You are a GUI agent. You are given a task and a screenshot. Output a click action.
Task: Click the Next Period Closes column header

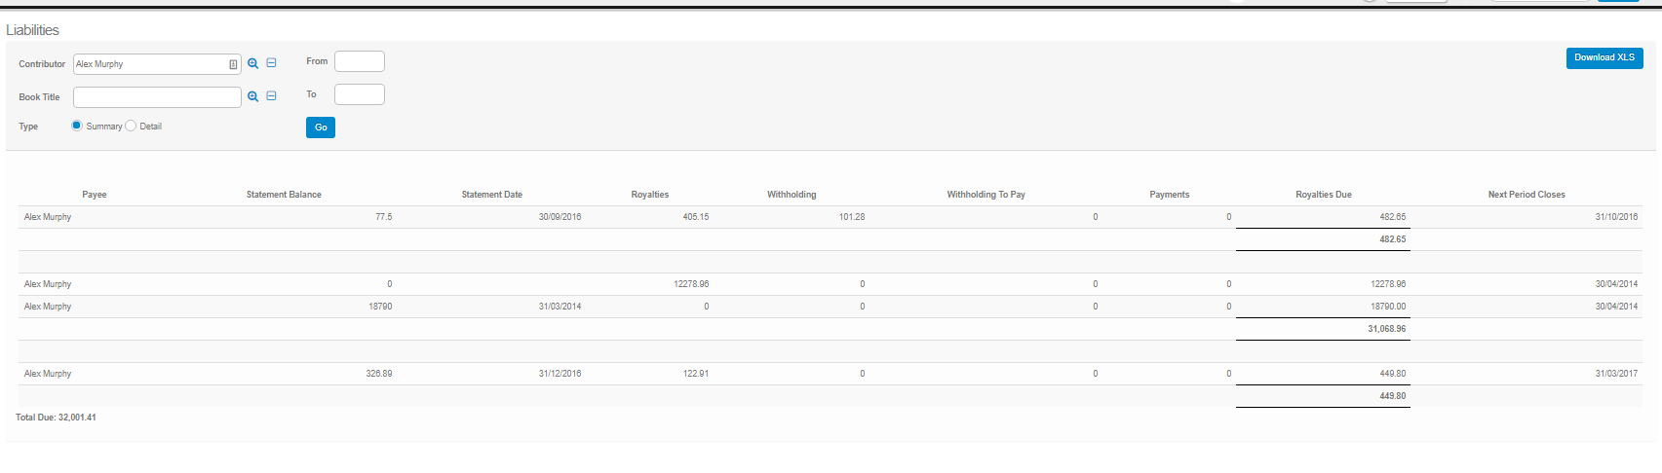tap(1526, 195)
